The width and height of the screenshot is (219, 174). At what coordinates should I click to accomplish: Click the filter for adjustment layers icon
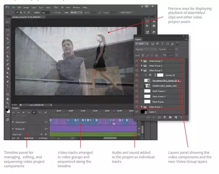pyautogui.click(x=158, y=44)
